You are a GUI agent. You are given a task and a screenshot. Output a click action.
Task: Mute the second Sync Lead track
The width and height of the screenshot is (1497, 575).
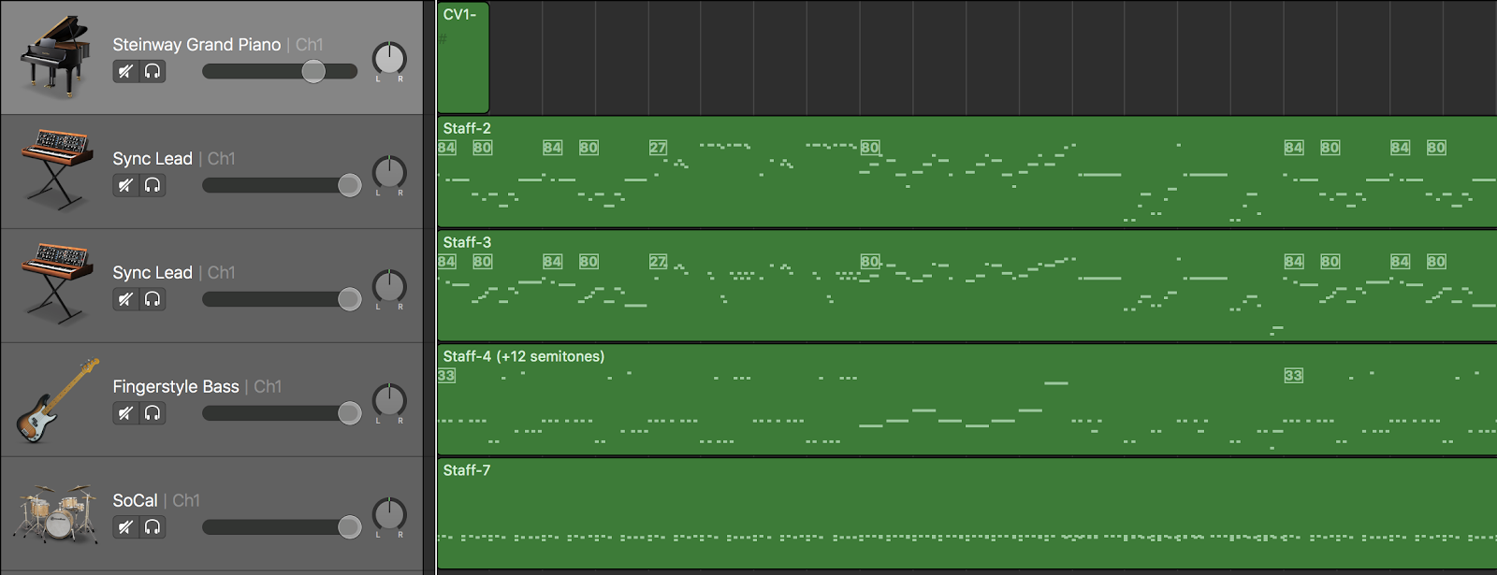click(x=126, y=299)
